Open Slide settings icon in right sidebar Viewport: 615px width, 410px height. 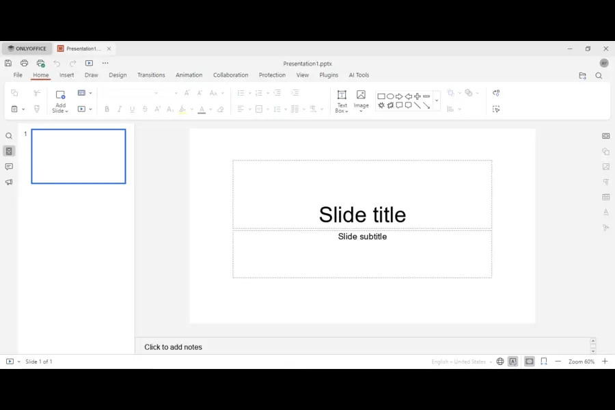(x=606, y=136)
